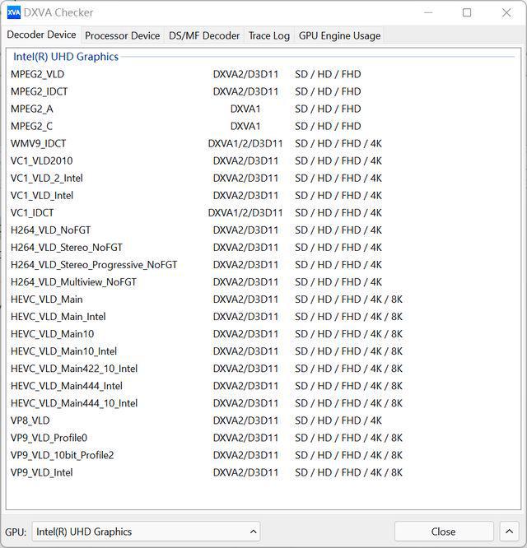Image resolution: width=527 pixels, height=548 pixels.
Task: Click the DXVA Checker app icon
Action: pyautogui.click(x=14, y=12)
